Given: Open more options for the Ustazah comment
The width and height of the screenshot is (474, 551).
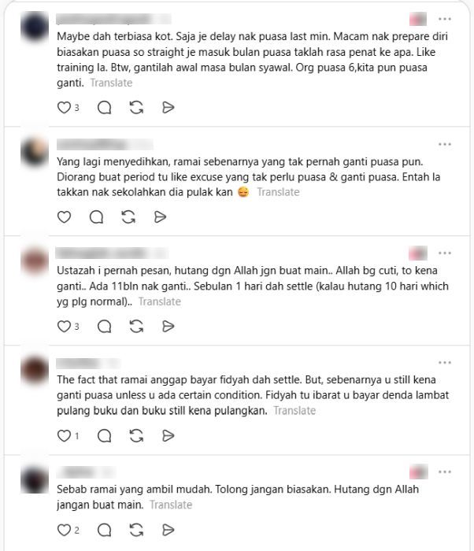Looking at the screenshot, I should point(445,253).
